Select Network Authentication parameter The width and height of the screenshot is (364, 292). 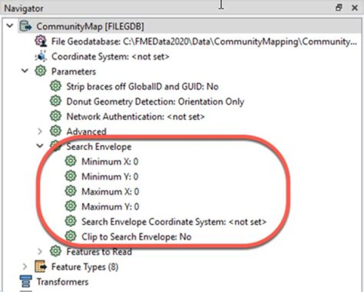(135, 116)
